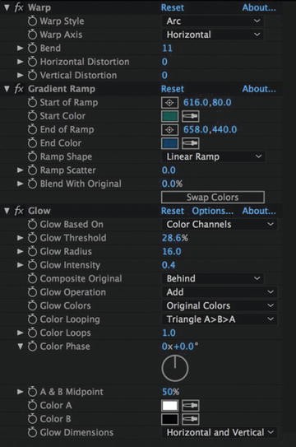Collapse the Color Phase property
Viewport: 296px width, 447px height.
[21, 347]
